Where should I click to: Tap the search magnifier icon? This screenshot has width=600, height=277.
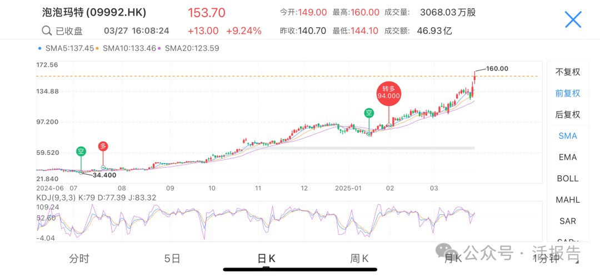point(47,31)
